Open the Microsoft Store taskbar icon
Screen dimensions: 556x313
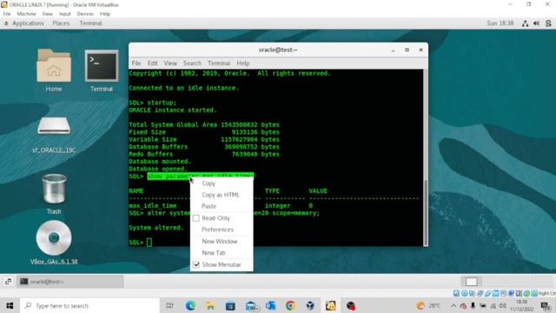point(230,305)
